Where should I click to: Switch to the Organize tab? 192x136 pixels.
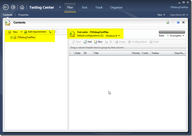coord(116,7)
